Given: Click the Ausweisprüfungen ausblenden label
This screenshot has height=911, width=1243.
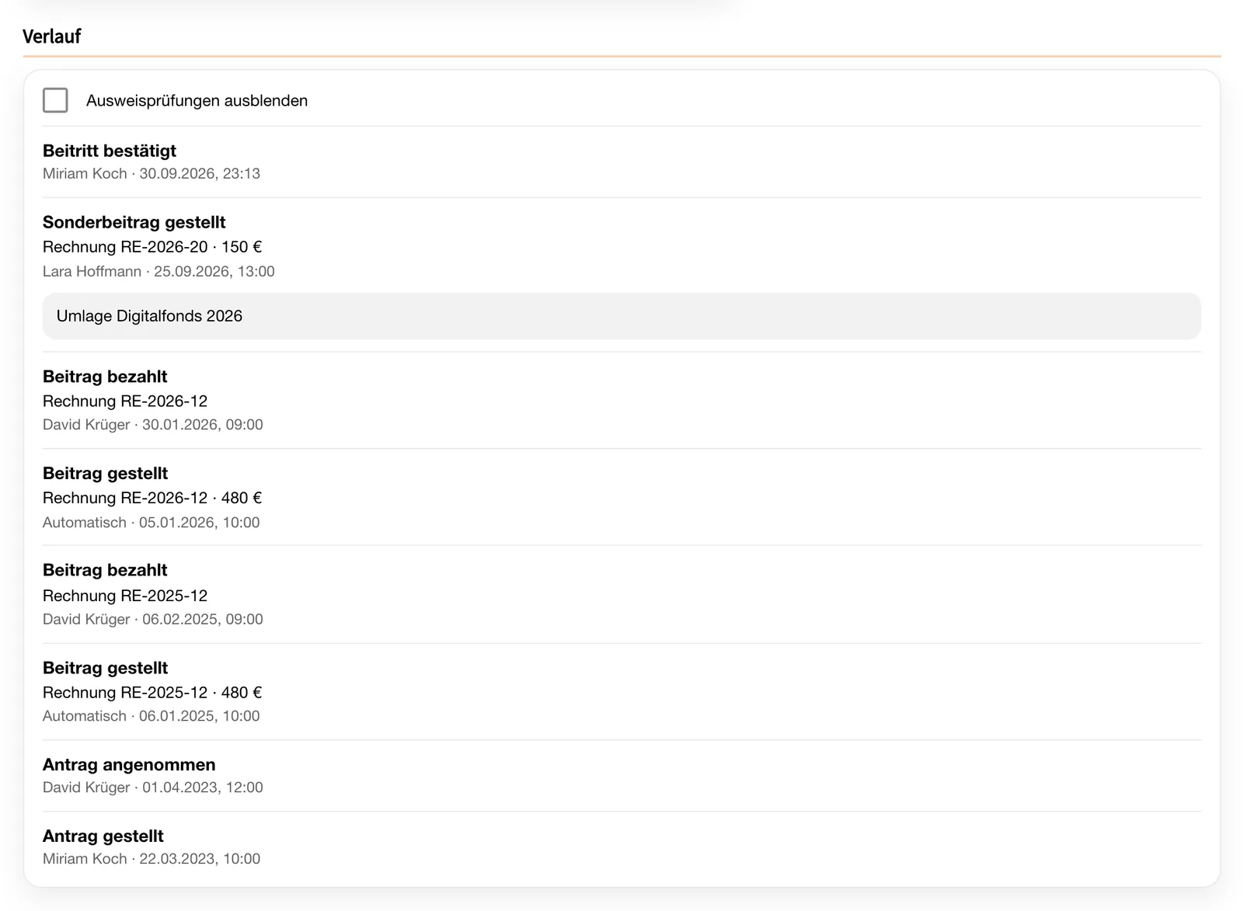Looking at the screenshot, I should click(197, 101).
